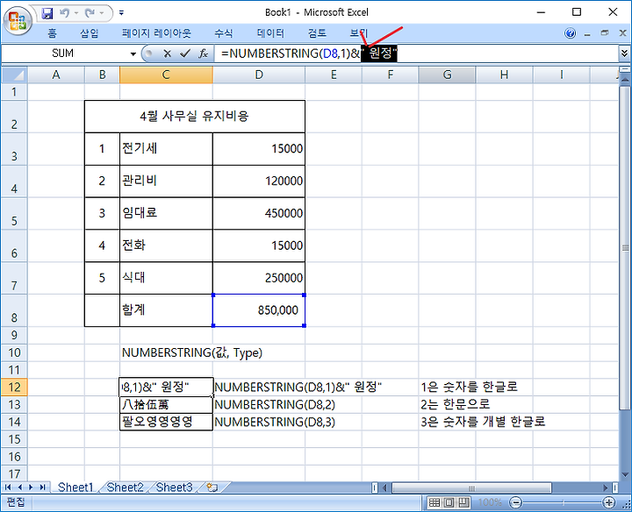Open the 삽입 ribbon tab
The width and height of the screenshot is (632, 512).
coord(89,33)
